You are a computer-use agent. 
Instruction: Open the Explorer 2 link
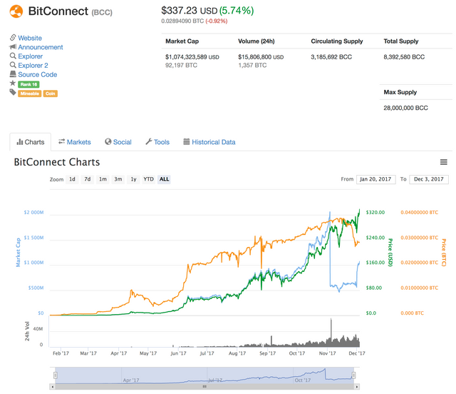[33, 65]
